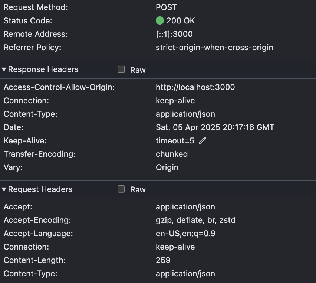Select the http://localhost:3000 origin value
316x283 pixels.
(x=195, y=87)
